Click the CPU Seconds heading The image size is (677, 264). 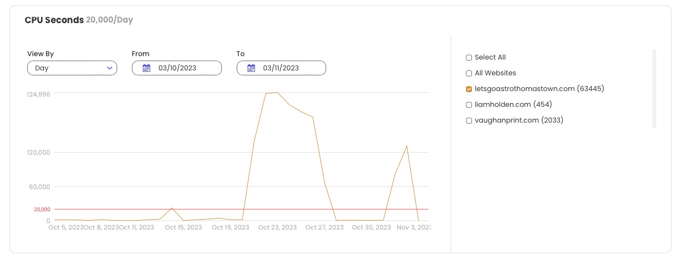54,20
